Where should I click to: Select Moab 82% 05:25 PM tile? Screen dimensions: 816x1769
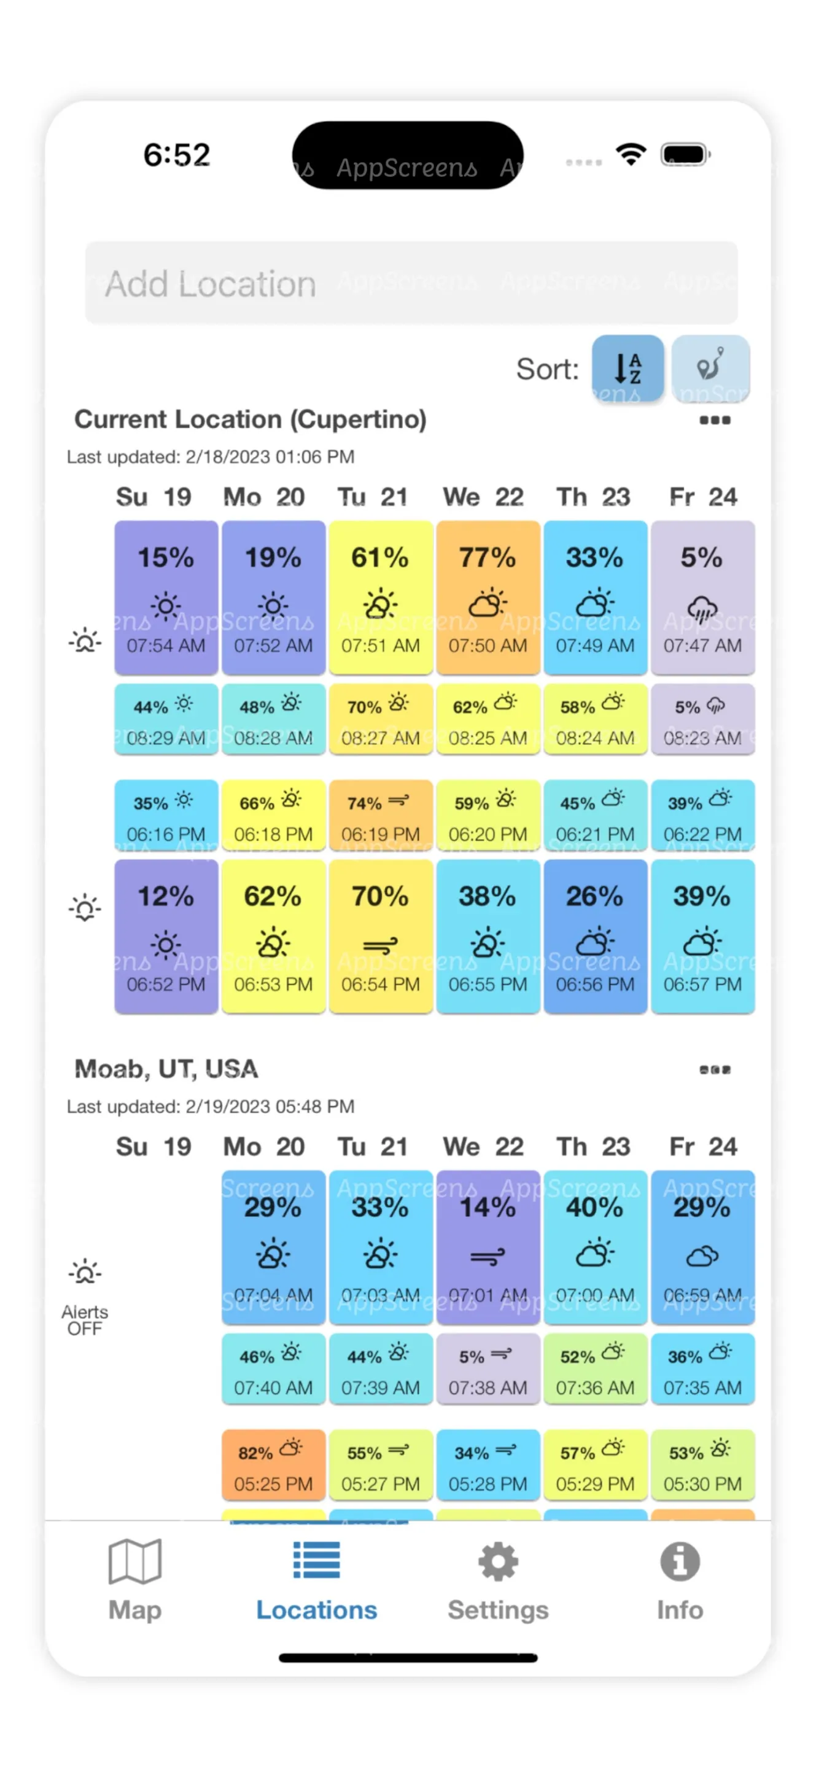click(x=273, y=1465)
